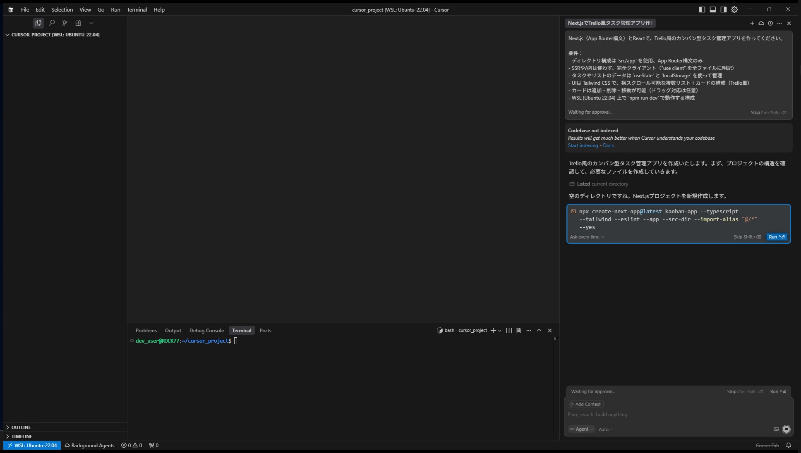Kill the terminal with trash icon
Image resolution: width=801 pixels, height=453 pixels.
(x=518, y=330)
